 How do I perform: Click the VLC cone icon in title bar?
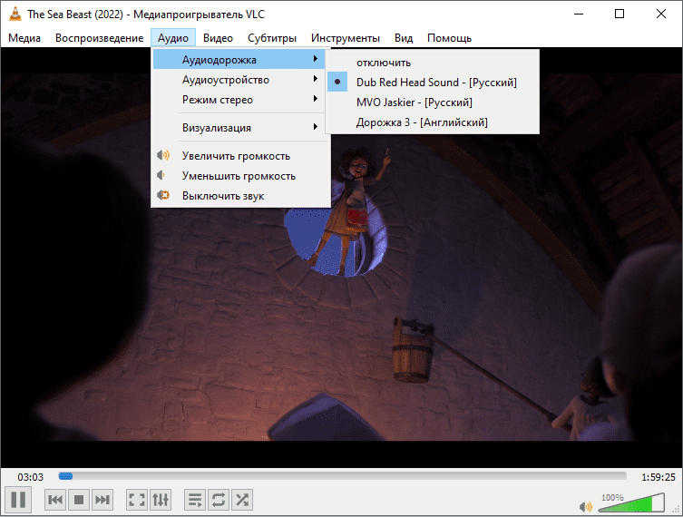[x=15, y=14]
